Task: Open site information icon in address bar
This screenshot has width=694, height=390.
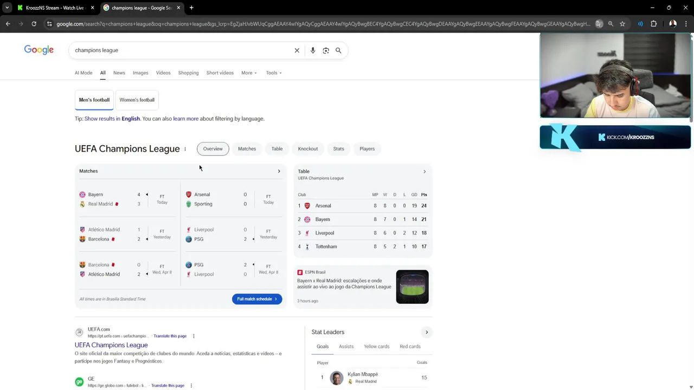Action: pos(49,24)
